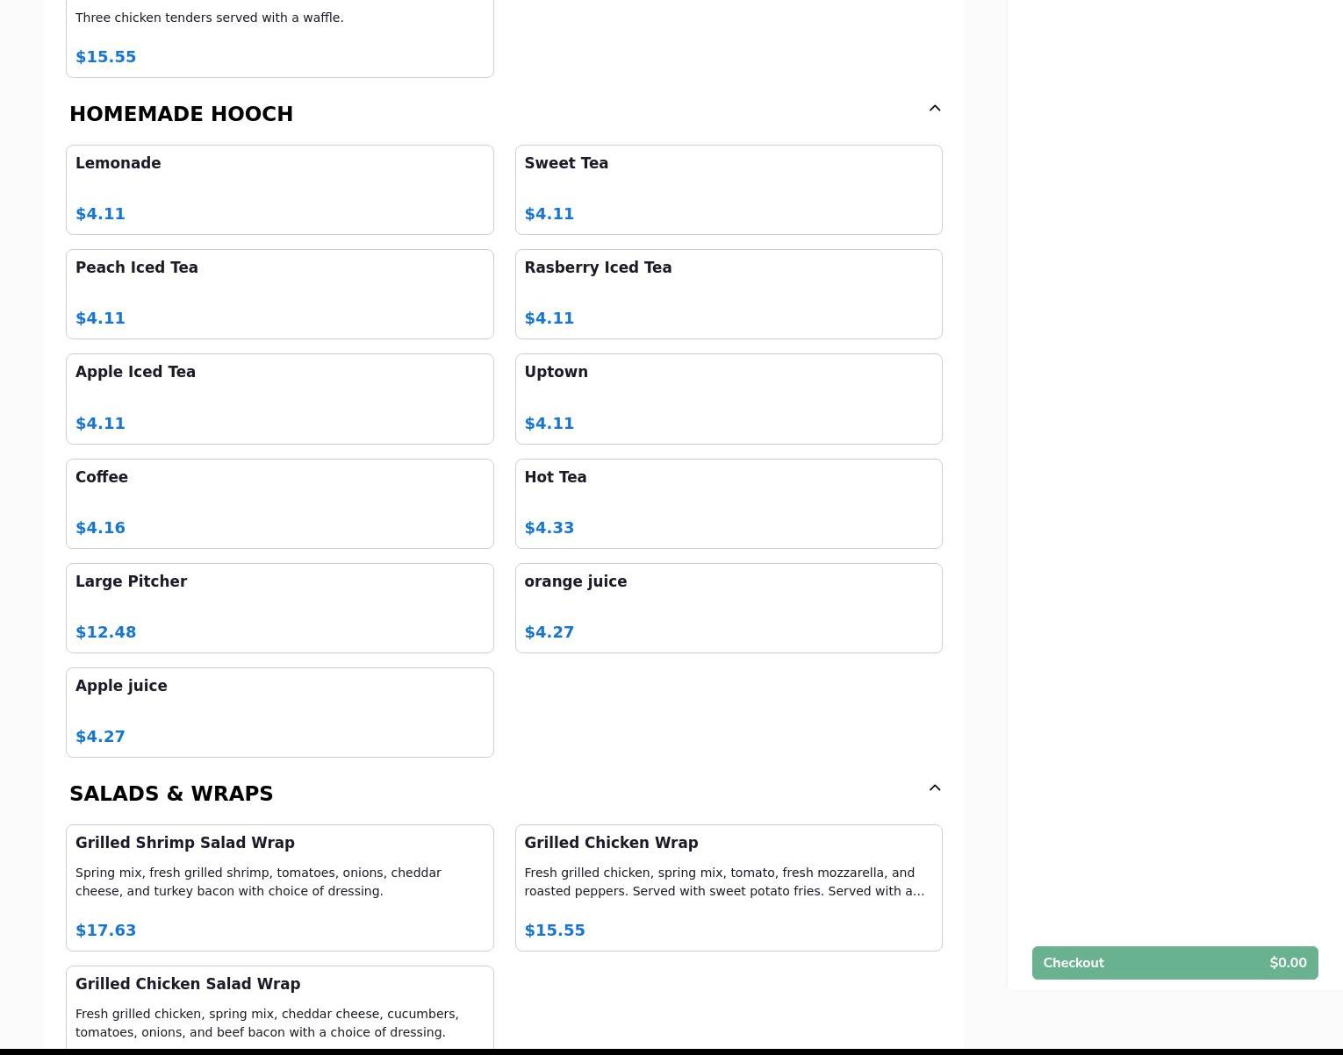The height and width of the screenshot is (1055, 1343).
Task: Click the Homemade Hooch section heading
Action: pos(181,114)
